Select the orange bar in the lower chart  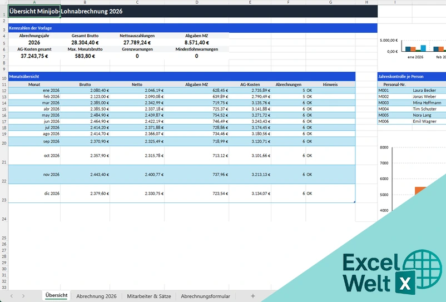coord(419,191)
